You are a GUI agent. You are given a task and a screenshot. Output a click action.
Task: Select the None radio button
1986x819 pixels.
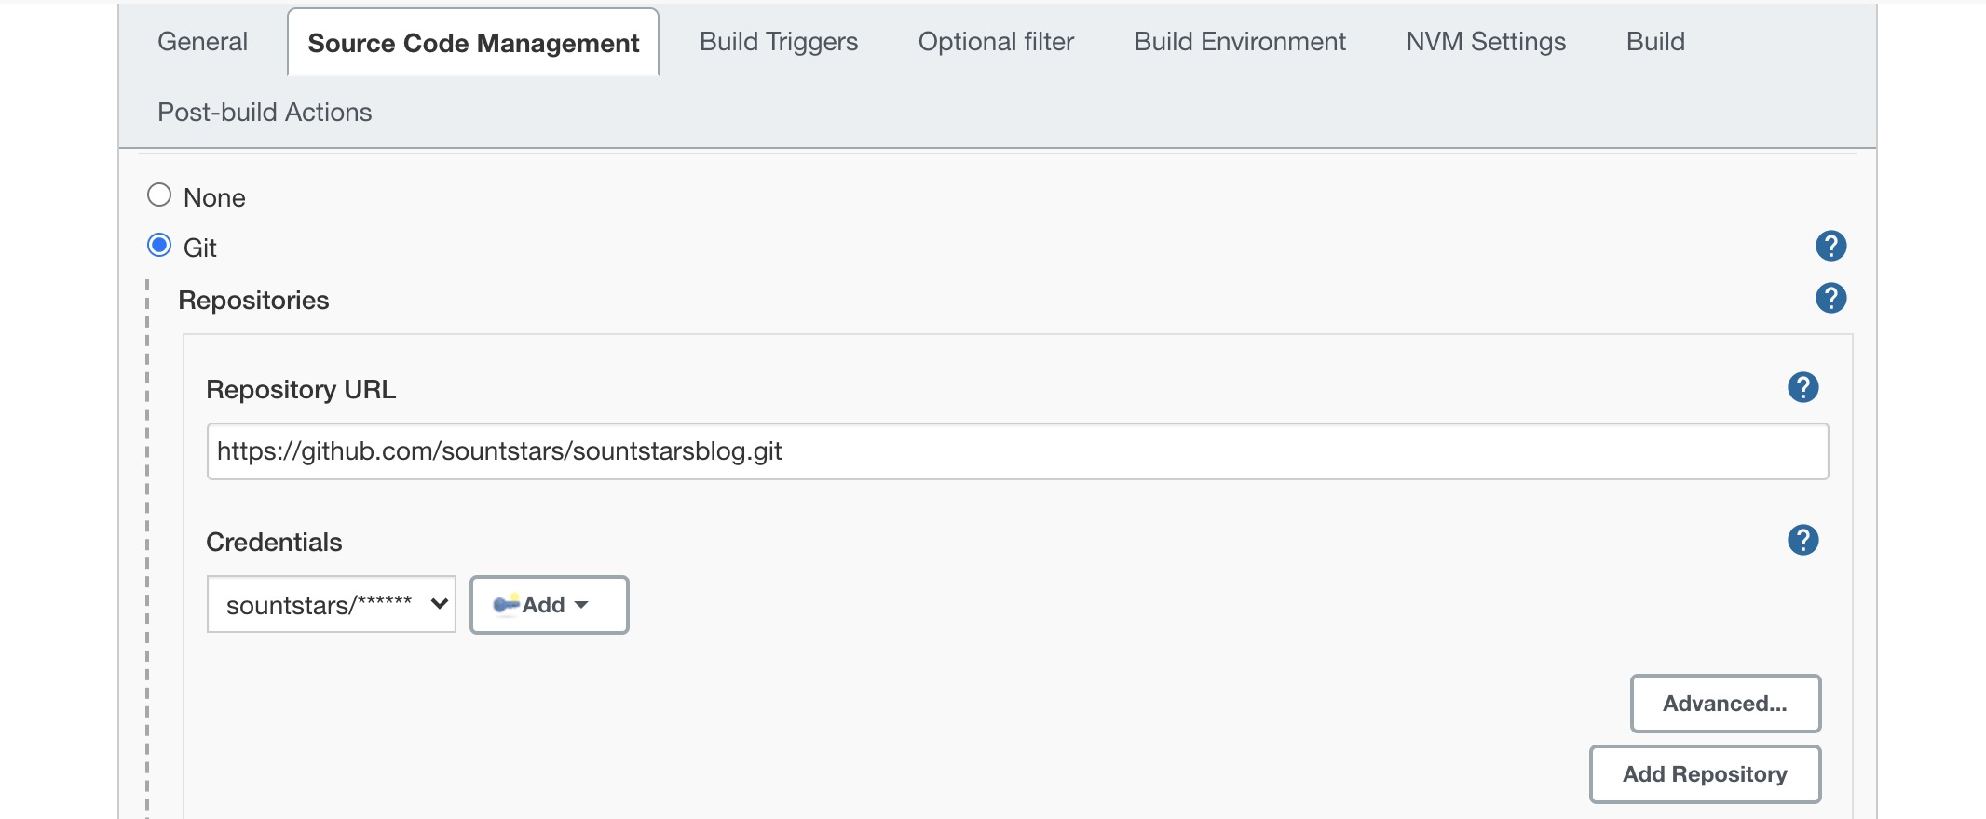pyautogui.click(x=159, y=195)
